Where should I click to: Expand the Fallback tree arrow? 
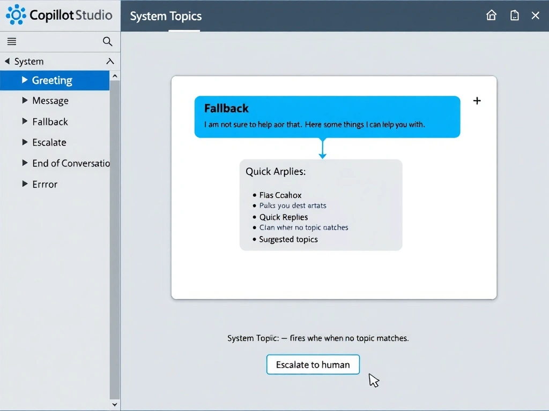25,121
